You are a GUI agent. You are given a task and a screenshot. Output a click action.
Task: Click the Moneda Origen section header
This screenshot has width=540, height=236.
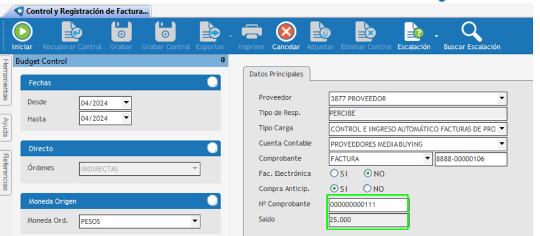(x=121, y=201)
